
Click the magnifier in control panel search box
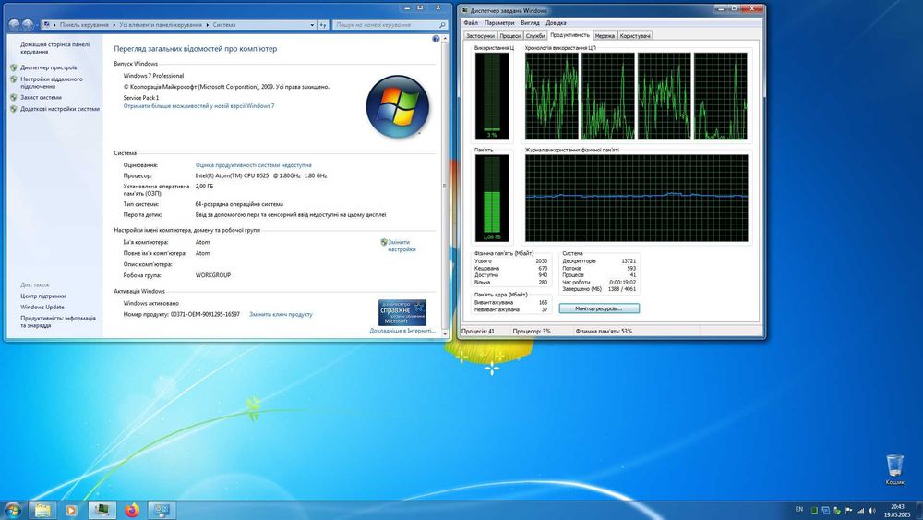coord(442,25)
